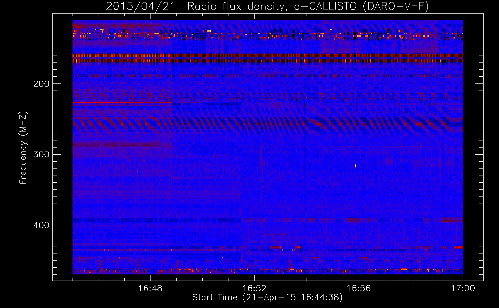Click the 'Frequency (MHZ)' axis label

point(23,148)
